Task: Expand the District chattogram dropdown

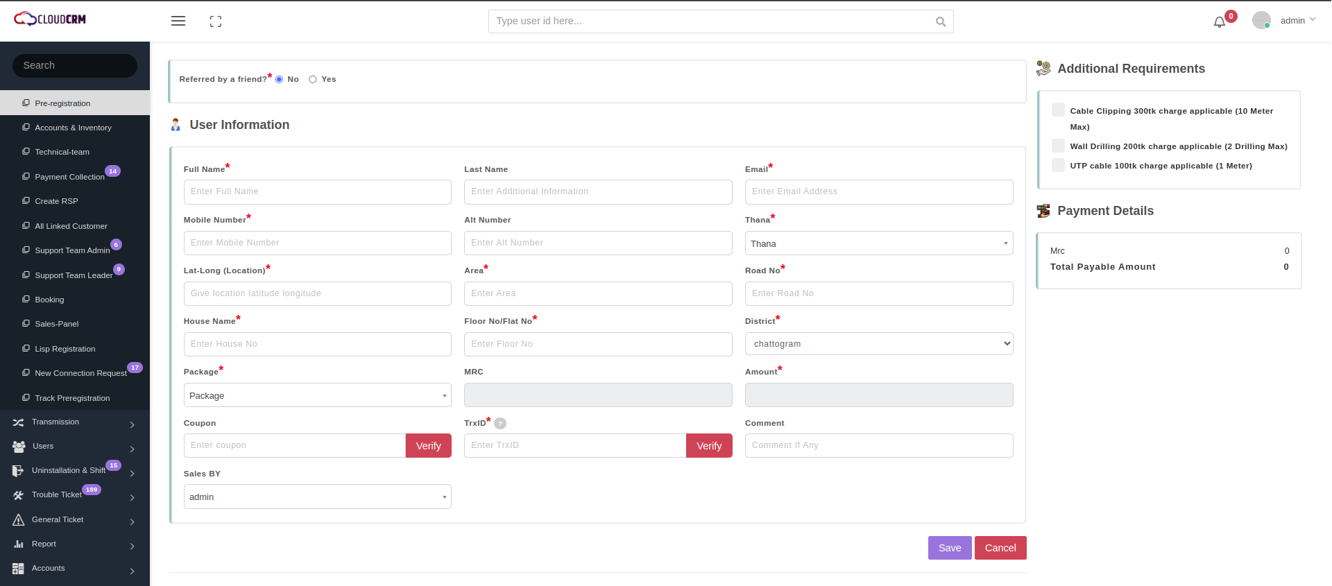Action: pyautogui.click(x=878, y=344)
